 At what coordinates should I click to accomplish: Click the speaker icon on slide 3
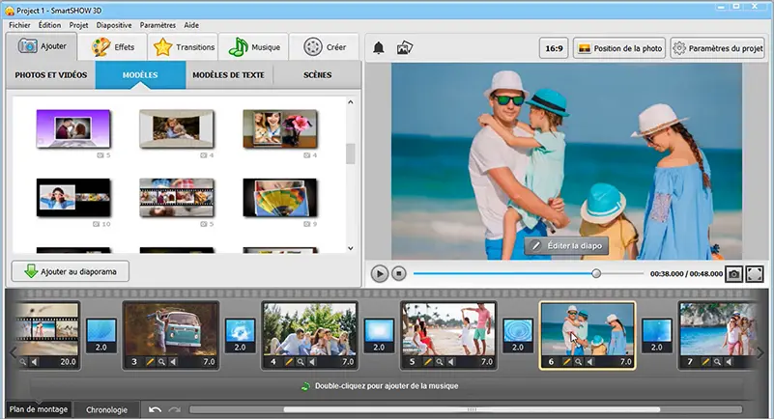(174, 362)
